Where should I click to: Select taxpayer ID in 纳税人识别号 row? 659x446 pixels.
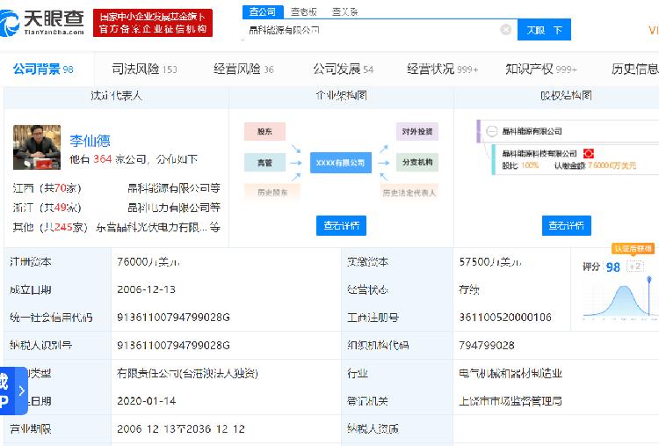pos(174,346)
